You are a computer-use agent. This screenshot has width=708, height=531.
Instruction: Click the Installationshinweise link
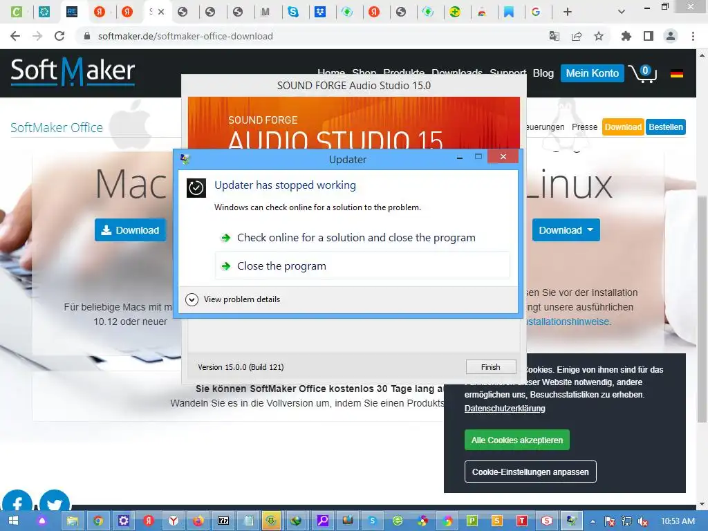click(x=568, y=322)
